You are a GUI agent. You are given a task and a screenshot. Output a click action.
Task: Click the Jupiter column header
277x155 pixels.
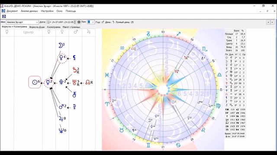click(89, 32)
